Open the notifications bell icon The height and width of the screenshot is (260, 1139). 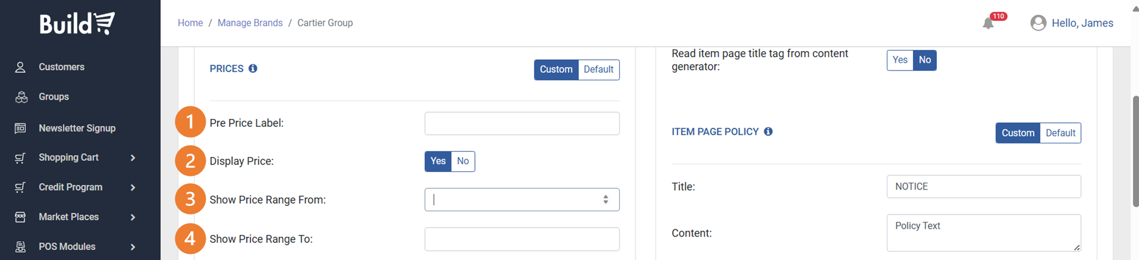(988, 23)
